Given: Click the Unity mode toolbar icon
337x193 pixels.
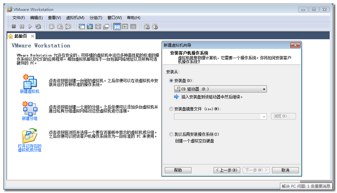Looking at the screenshot, I should [106, 27].
